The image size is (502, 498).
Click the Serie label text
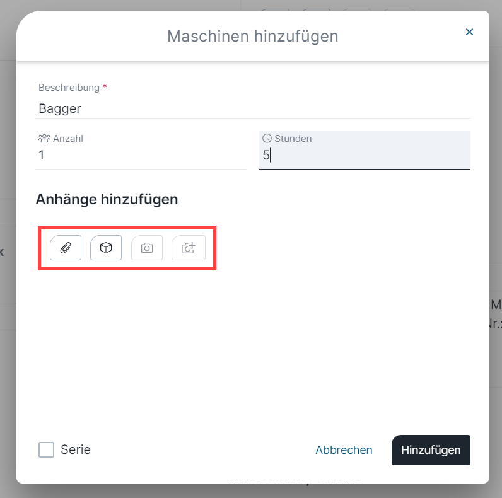[x=76, y=449]
